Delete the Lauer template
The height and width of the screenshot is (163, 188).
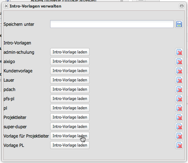click(179, 80)
